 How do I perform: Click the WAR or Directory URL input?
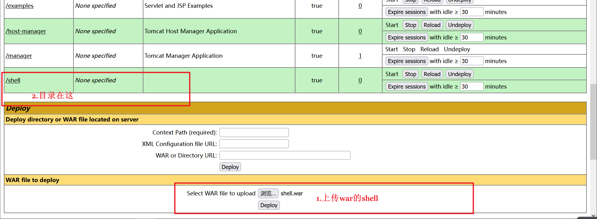point(285,156)
